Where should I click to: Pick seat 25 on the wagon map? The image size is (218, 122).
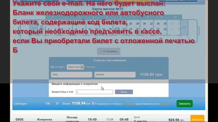[130, 29]
